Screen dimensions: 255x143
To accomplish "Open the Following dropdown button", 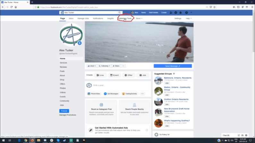I will point(104,66).
